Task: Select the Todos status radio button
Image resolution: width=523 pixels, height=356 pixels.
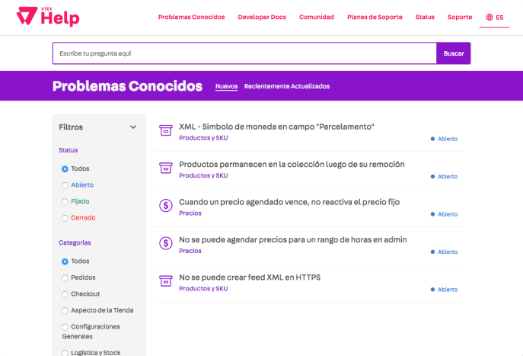Action: pos(65,169)
